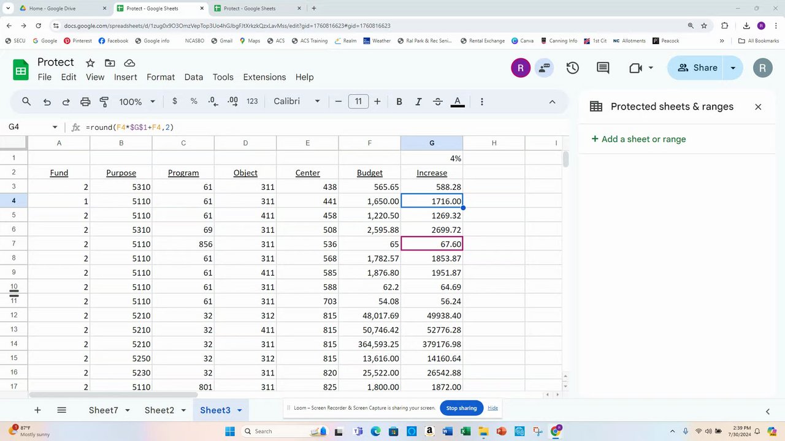Open the Extensions menu
The width and height of the screenshot is (785, 441).
(264, 77)
